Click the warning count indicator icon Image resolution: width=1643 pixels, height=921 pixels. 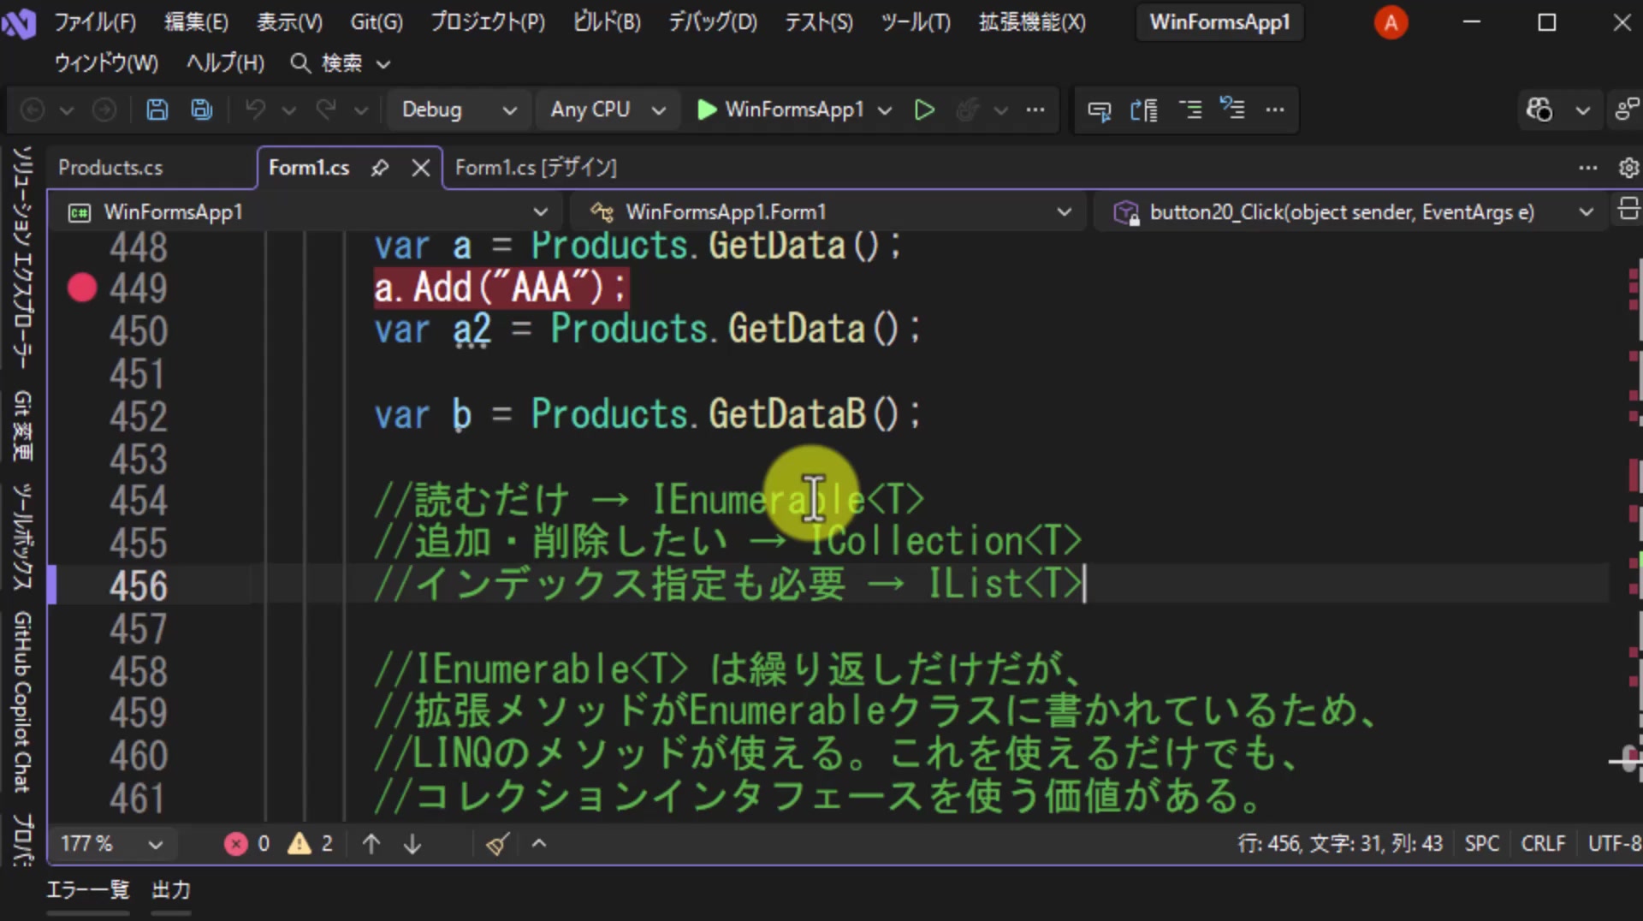pos(299,844)
